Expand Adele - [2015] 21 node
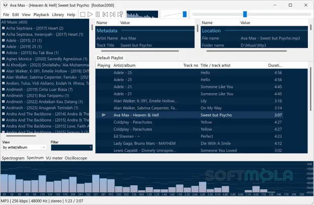 point(3,40)
